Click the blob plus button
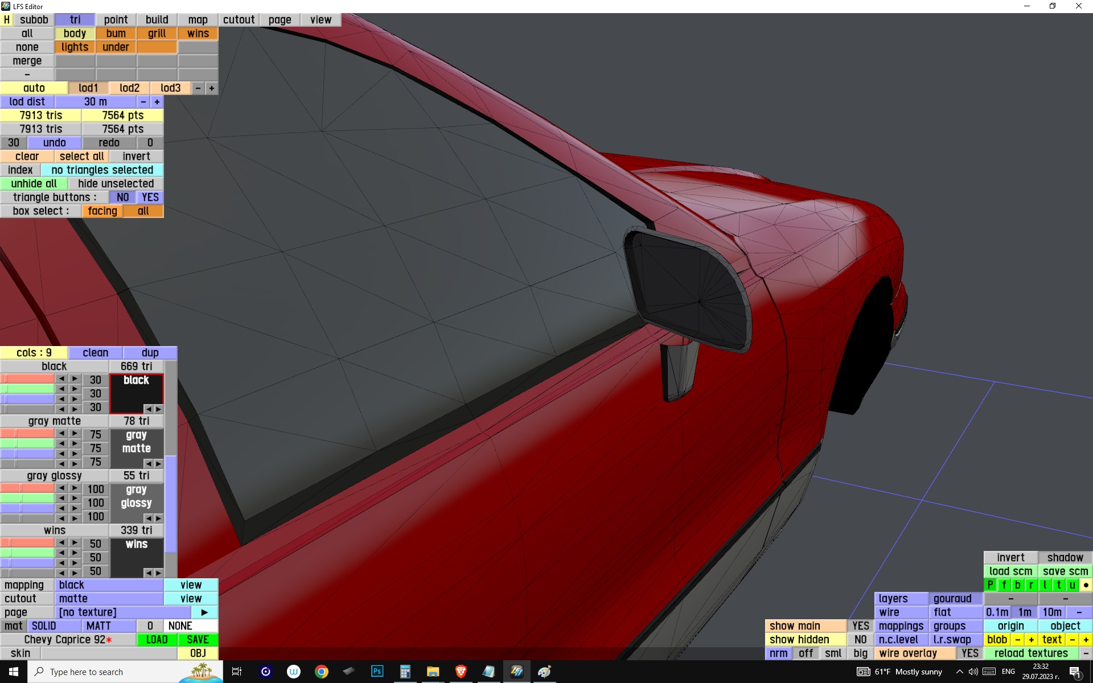 (x=1031, y=640)
